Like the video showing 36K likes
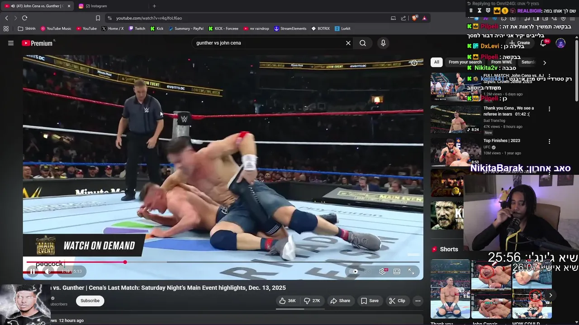 point(287,301)
